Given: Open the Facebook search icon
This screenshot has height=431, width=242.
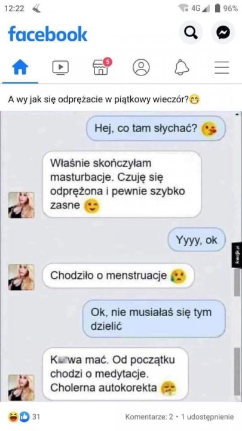Looking at the screenshot, I should [x=191, y=33].
